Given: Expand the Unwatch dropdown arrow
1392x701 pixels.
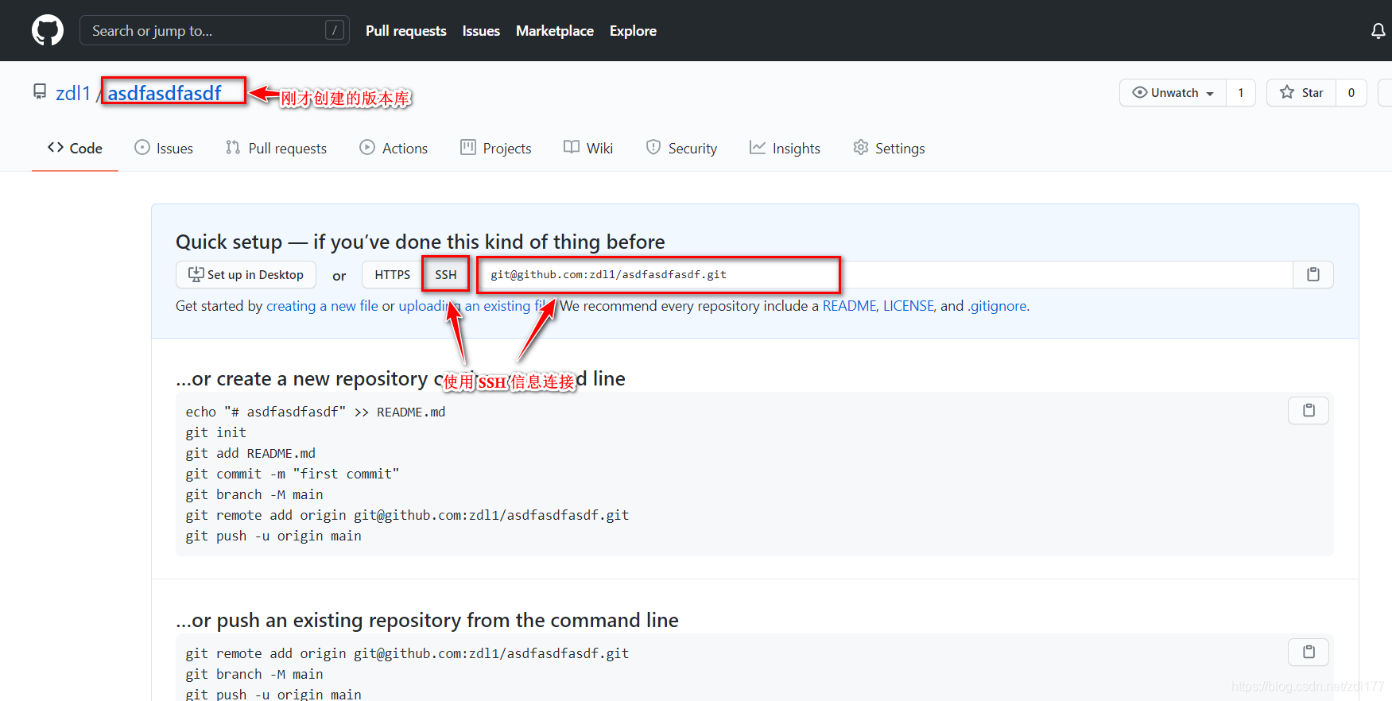Looking at the screenshot, I should tap(1210, 94).
